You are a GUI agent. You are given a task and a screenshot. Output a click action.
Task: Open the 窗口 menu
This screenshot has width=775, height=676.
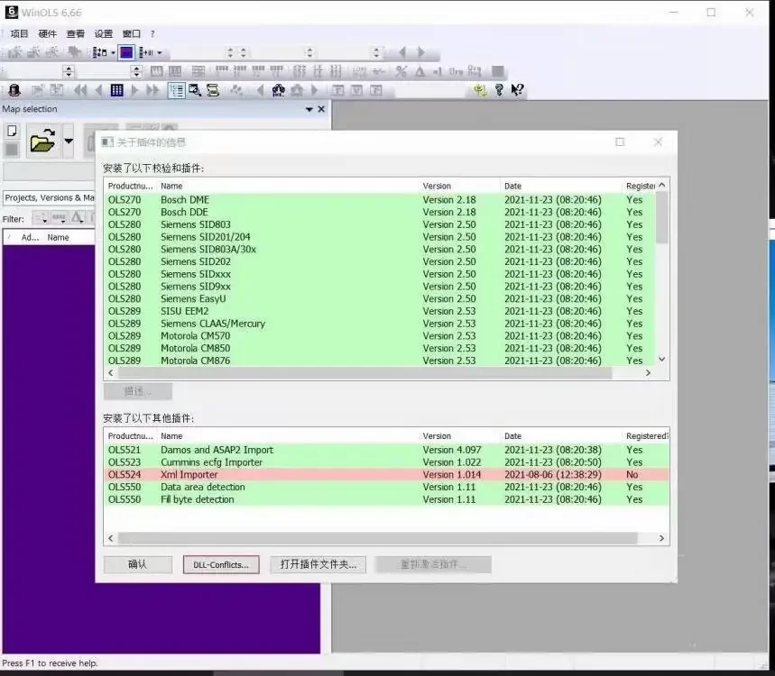(132, 33)
